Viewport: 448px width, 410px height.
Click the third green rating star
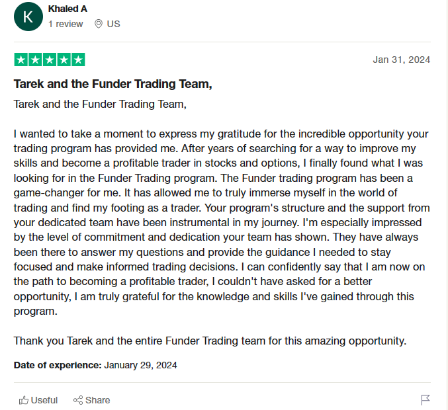[50, 60]
